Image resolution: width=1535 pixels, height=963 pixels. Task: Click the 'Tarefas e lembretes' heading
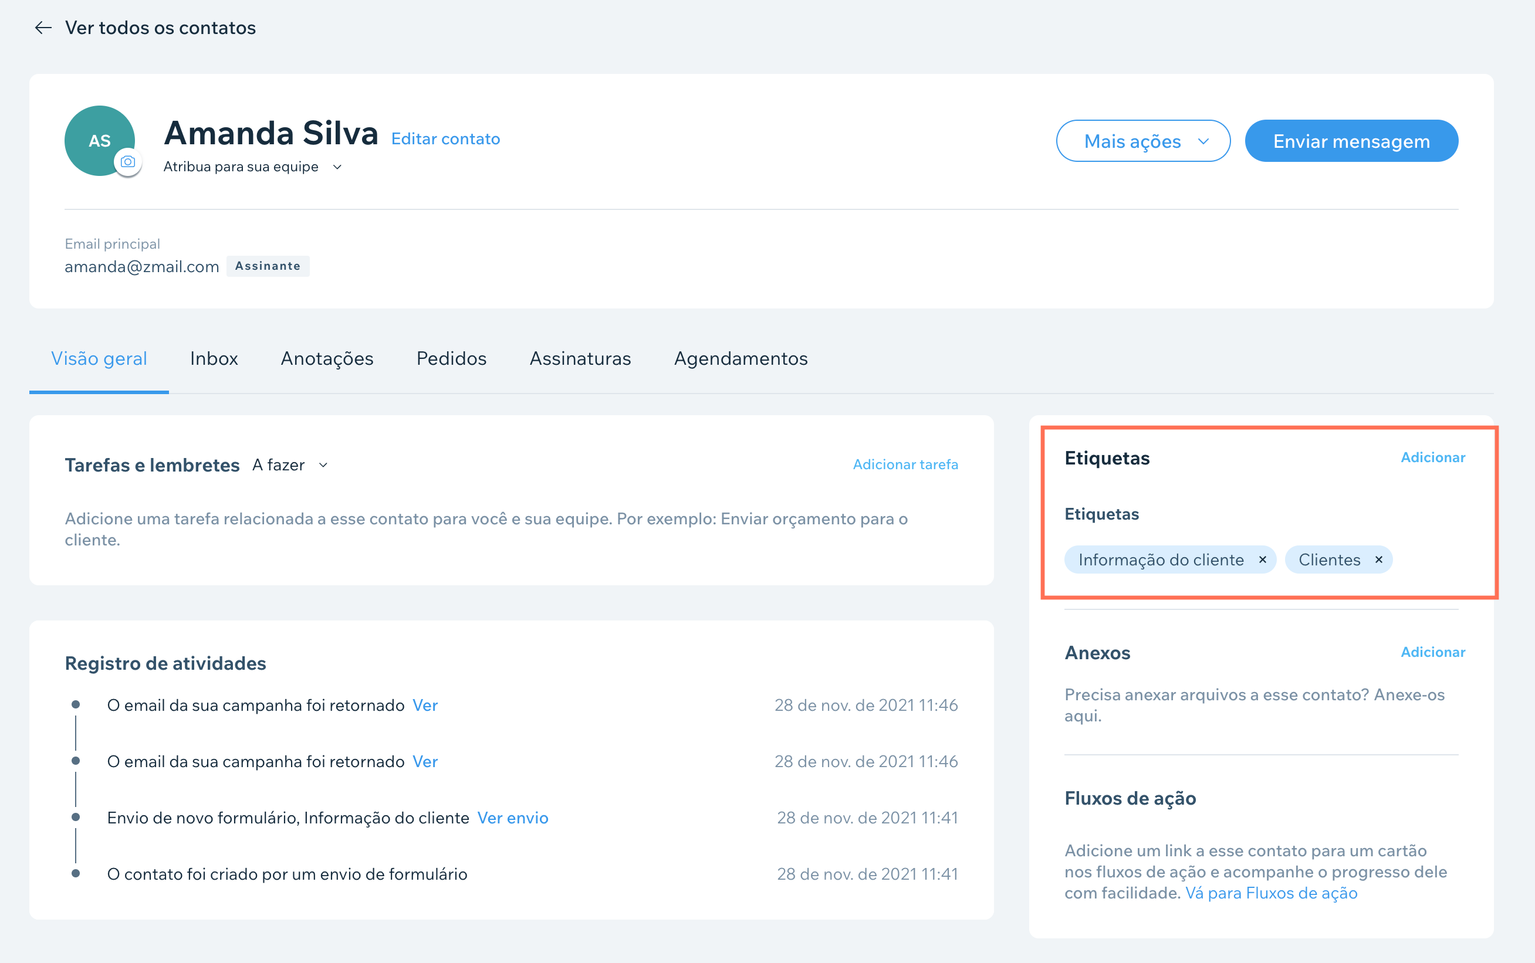[153, 465]
